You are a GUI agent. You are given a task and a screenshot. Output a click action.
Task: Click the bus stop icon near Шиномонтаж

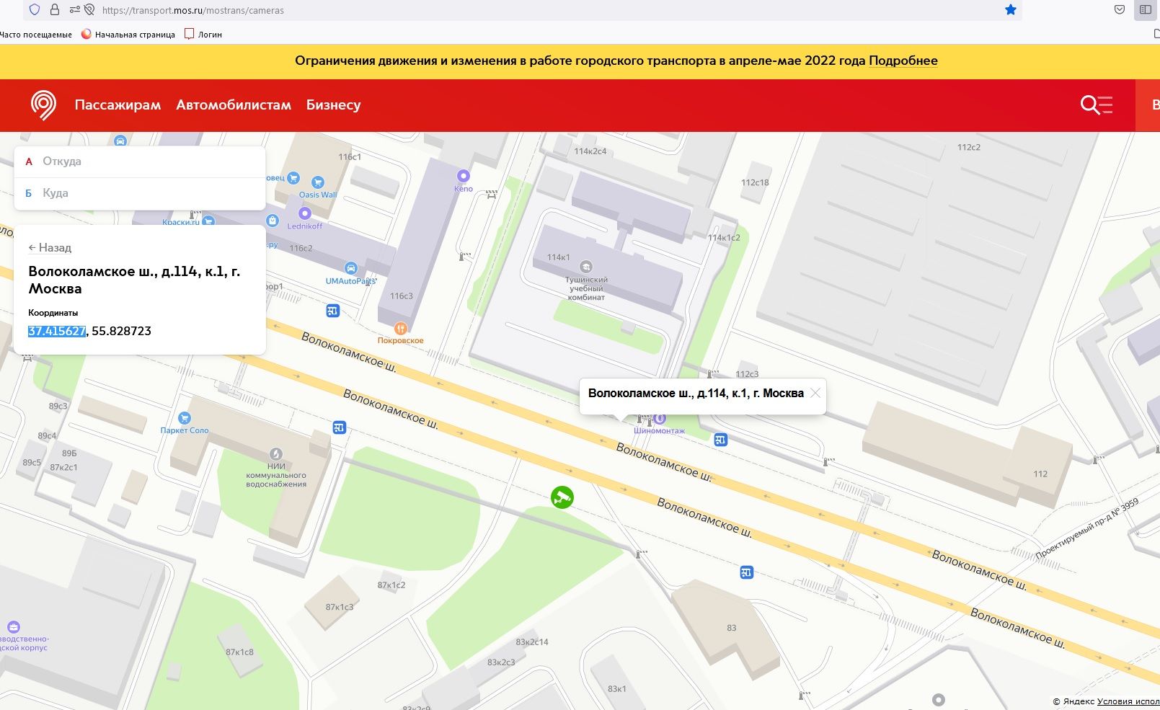[x=720, y=440]
